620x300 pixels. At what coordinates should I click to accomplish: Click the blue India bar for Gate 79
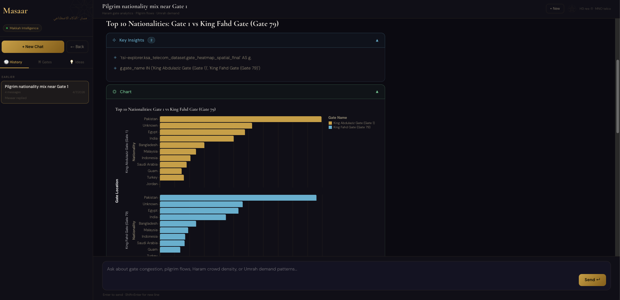pyautogui.click(x=193, y=217)
